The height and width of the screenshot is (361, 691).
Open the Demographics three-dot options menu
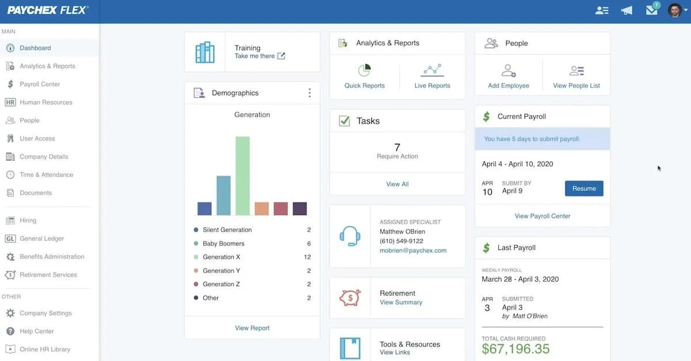coord(310,93)
